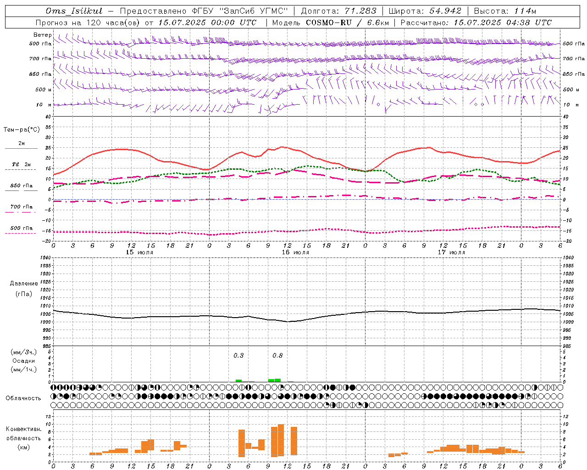
Task: Click the green precipitation bar below 0.3
Action: [x=238, y=380]
